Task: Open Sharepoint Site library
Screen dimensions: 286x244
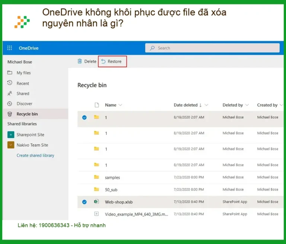Action: coord(30,135)
